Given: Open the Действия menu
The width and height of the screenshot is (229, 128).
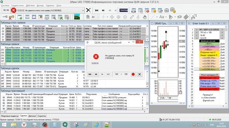Looking at the screenshot, I should 30,6.
